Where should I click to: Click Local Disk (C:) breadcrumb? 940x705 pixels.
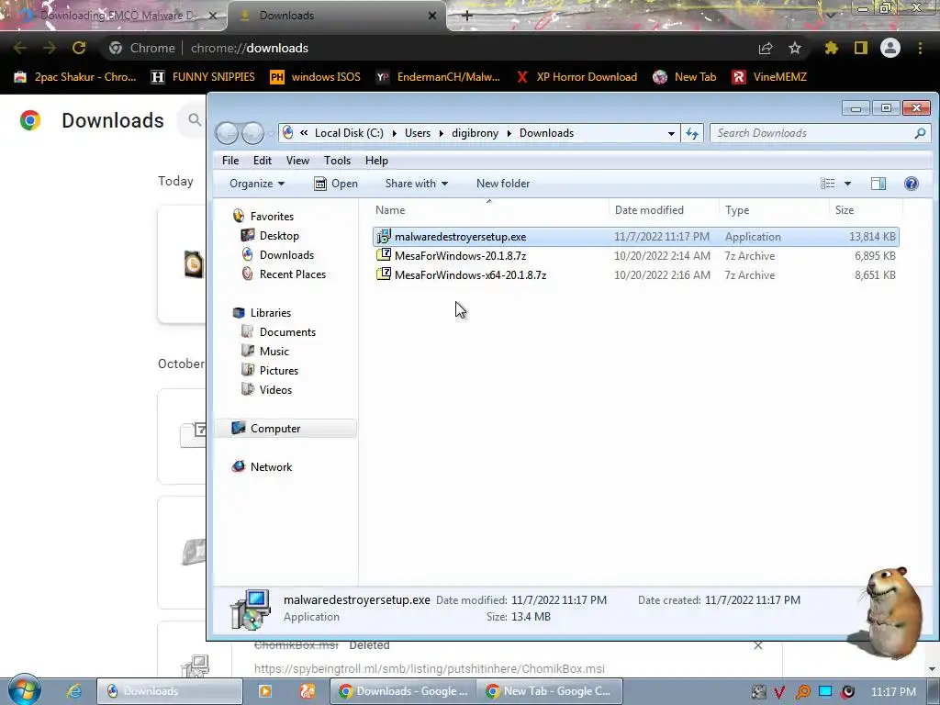(349, 133)
